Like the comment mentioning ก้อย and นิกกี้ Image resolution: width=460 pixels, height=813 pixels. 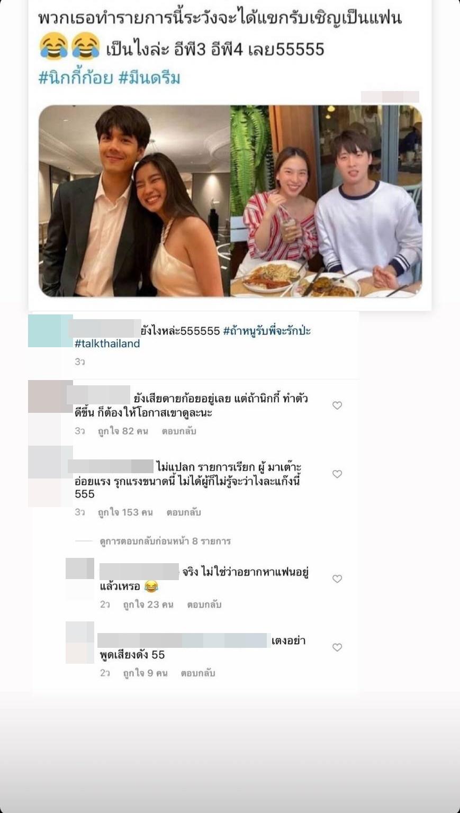coord(337,405)
